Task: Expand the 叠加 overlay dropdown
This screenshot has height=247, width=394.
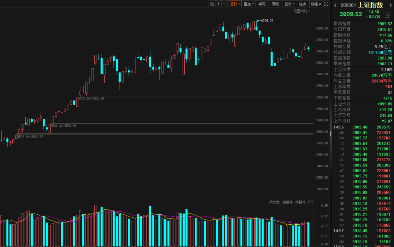Action: pyautogui.click(x=249, y=4)
